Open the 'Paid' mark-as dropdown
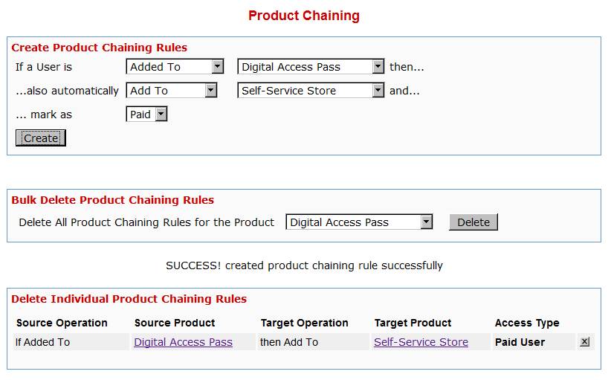 point(147,115)
